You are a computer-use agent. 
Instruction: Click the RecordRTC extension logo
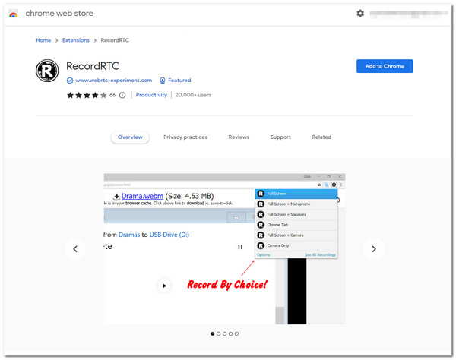point(47,71)
